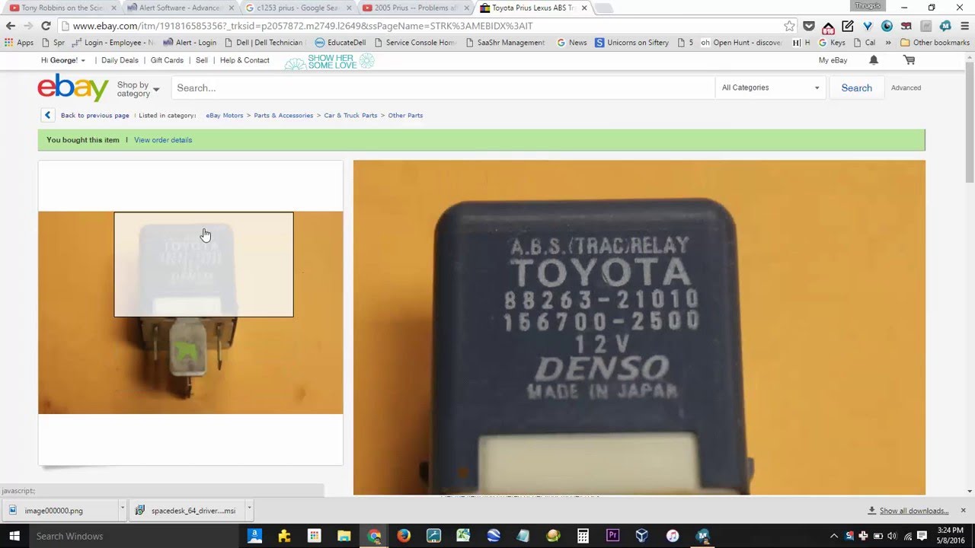This screenshot has width=975, height=548.
Task: Open Advanced search link
Action: (906, 88)
